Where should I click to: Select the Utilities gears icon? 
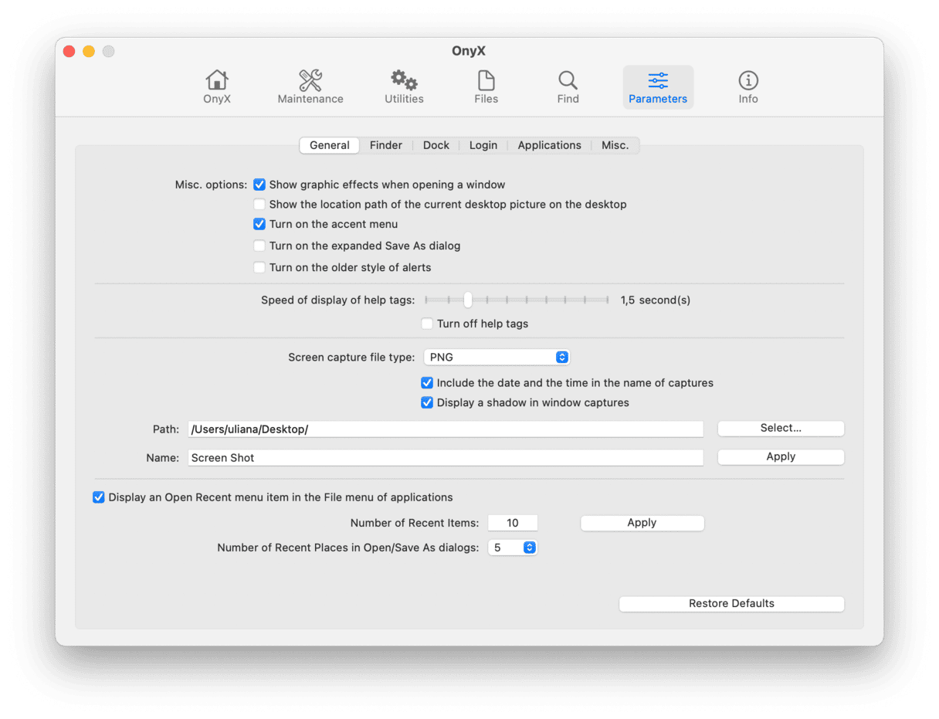coord(404,80)
